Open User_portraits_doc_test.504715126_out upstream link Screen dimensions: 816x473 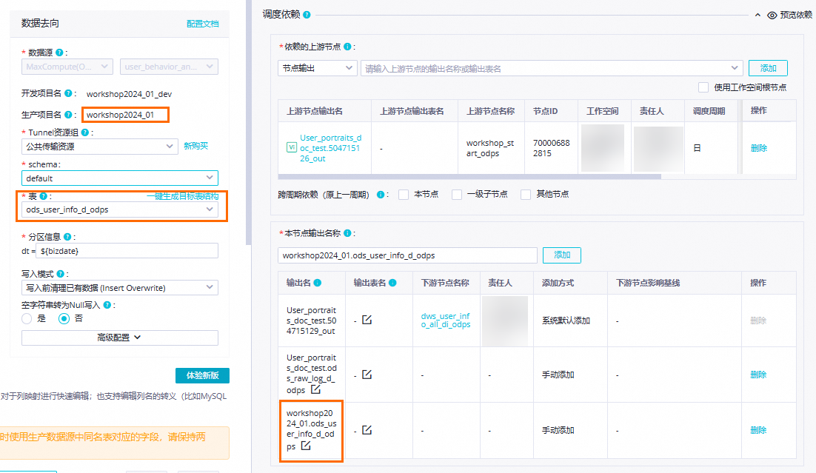tap(330, 148)
